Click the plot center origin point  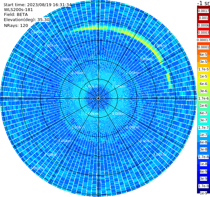(x=98, y=98)
